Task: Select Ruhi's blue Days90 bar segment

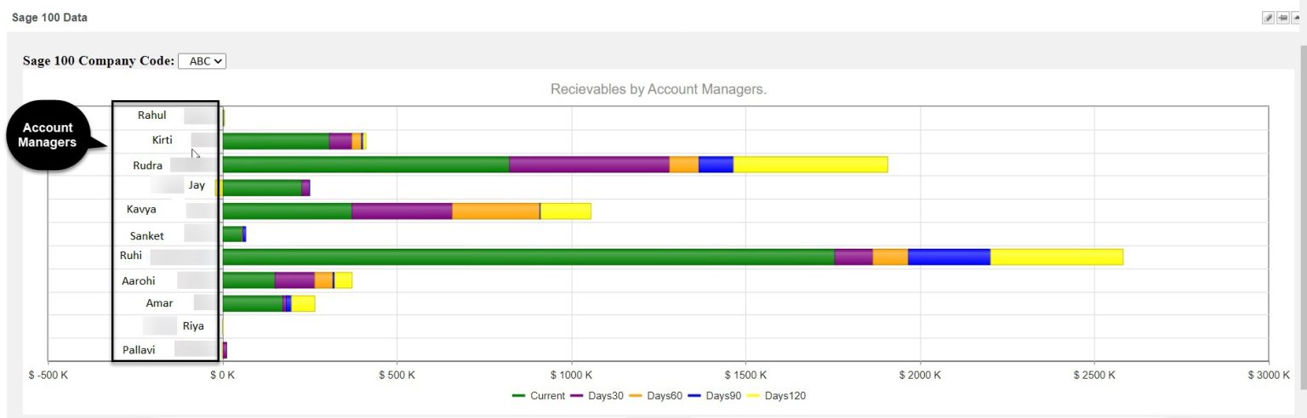Action: click(949, 257)
